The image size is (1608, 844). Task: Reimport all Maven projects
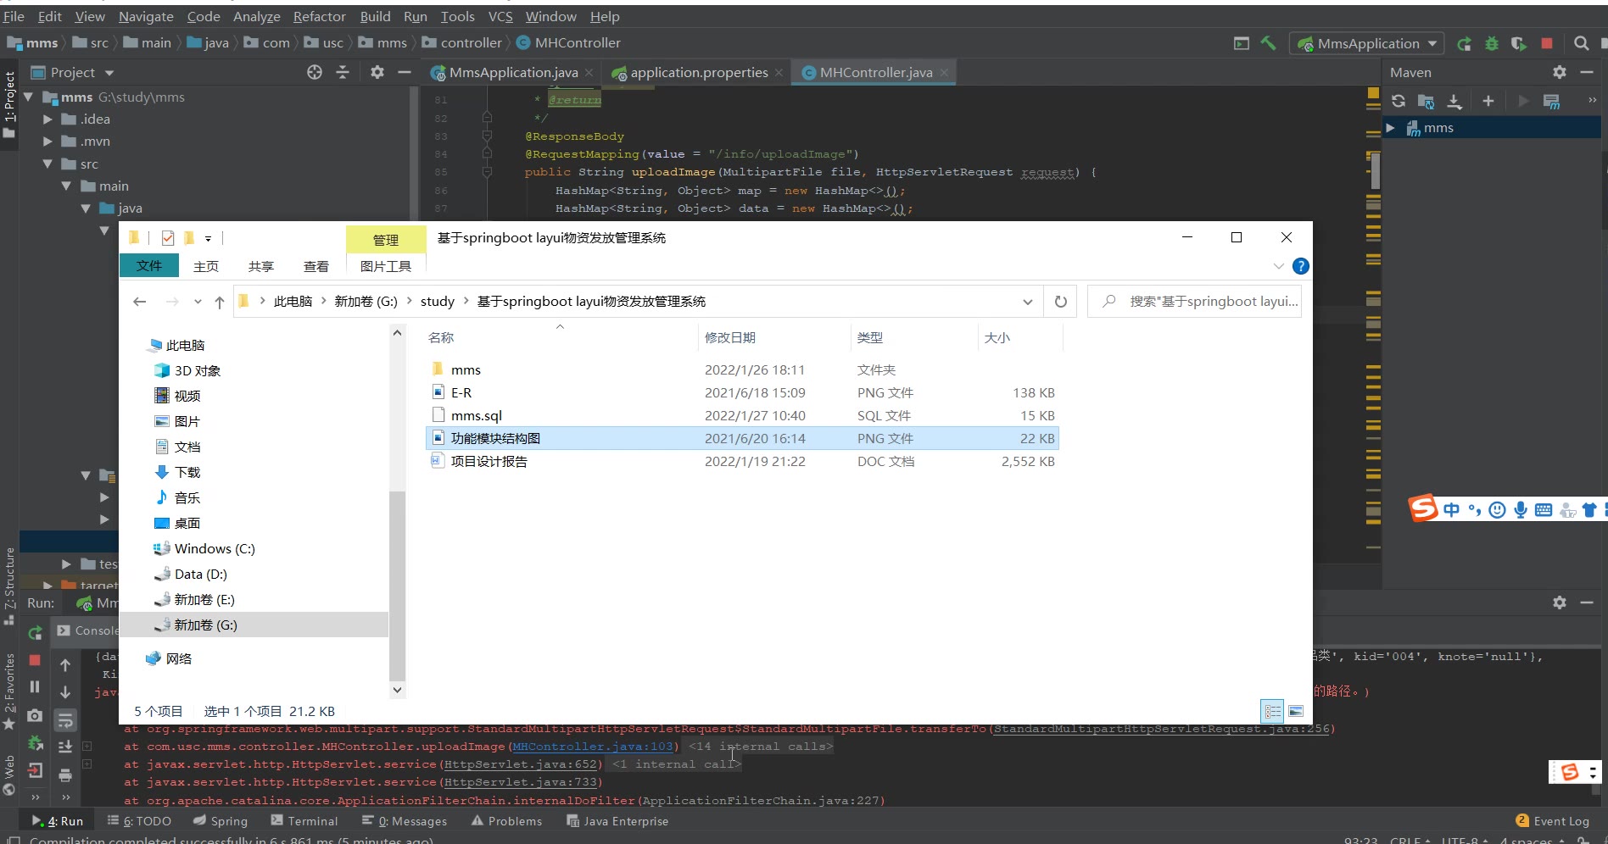tap(1399, 101)
